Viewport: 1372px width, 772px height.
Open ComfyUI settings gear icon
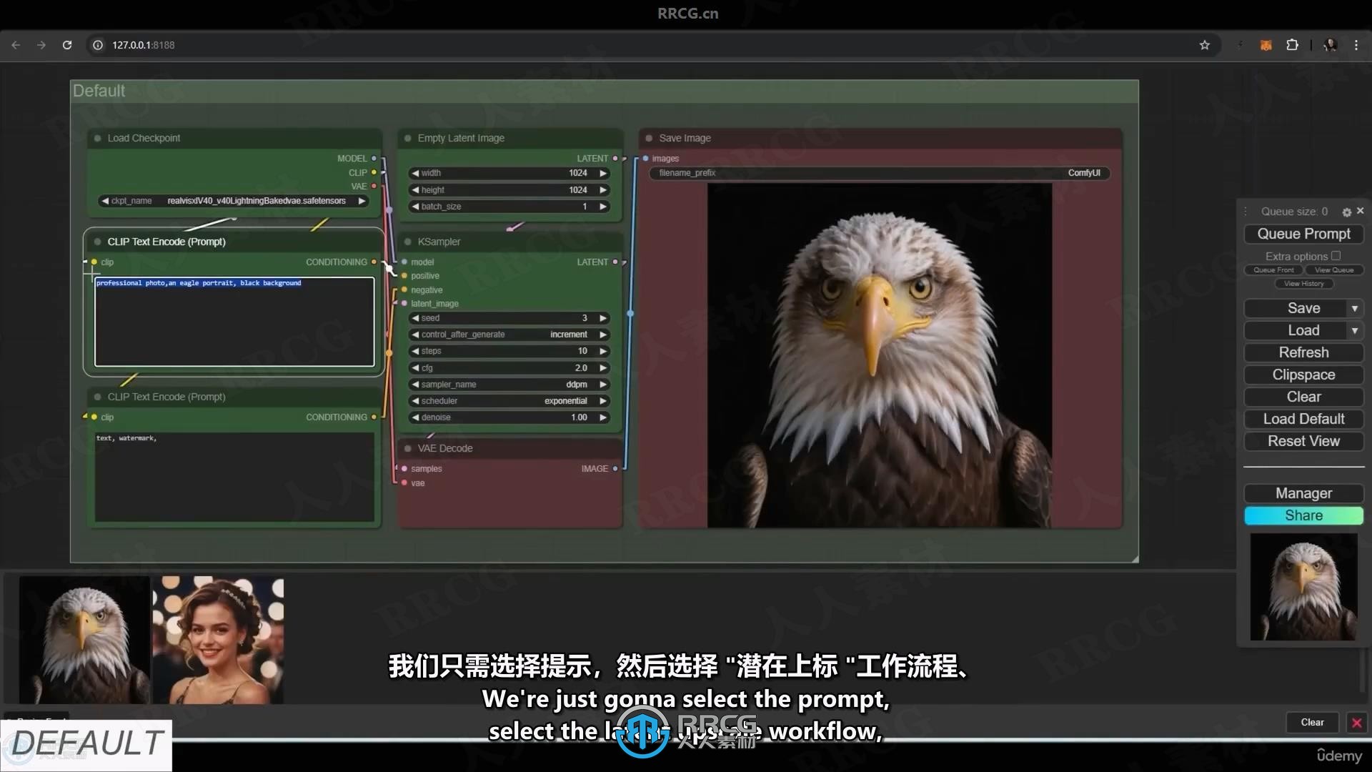[x=1346, y=212]
